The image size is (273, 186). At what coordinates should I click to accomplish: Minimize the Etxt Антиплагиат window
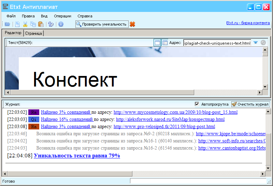click(x=250, y=7)
